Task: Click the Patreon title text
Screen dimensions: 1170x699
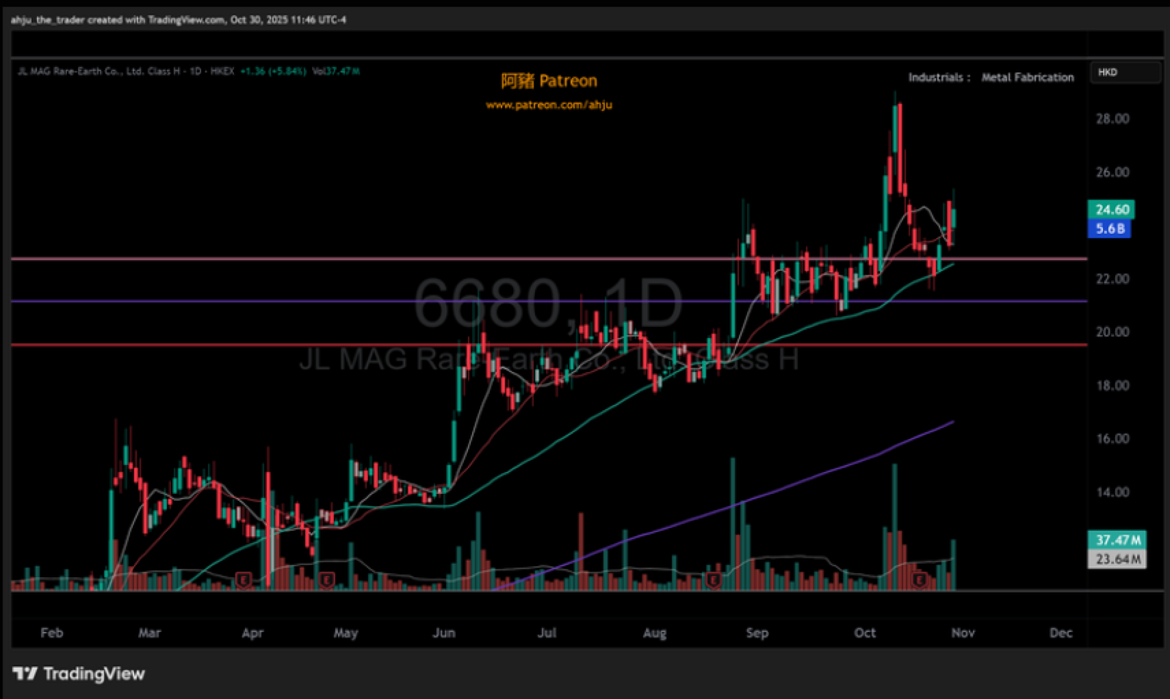Action: pyautogui.click(x=548, y=80)
